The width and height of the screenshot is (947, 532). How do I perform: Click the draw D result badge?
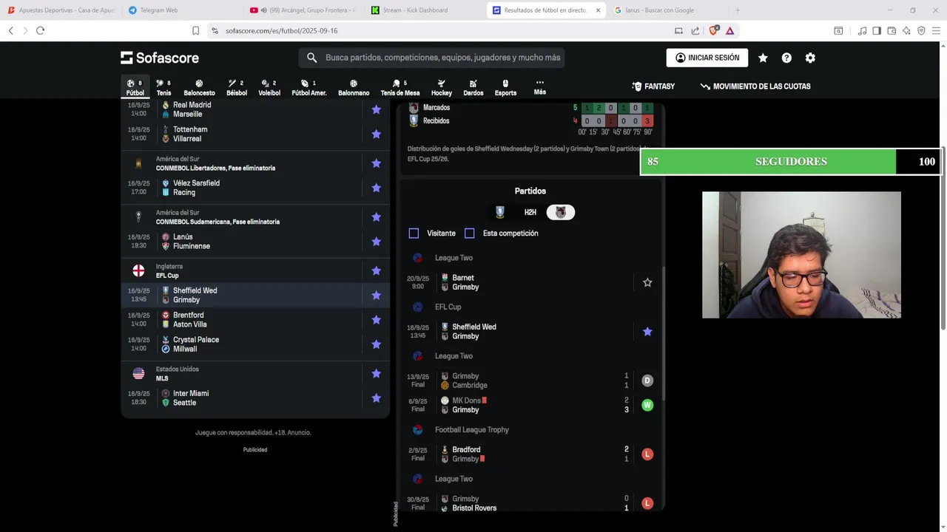647,381
